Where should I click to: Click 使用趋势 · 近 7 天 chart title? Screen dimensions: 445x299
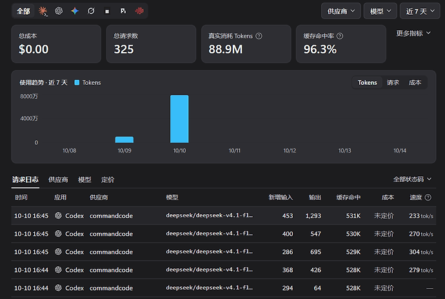(43, 82)
